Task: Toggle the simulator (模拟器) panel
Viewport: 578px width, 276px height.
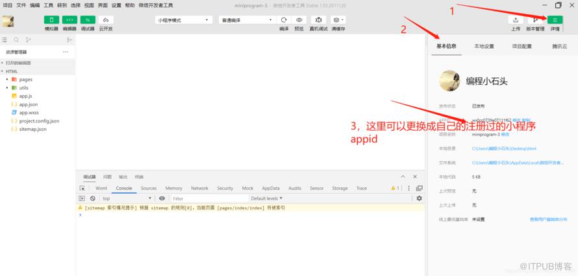Action: pos(51,20)
